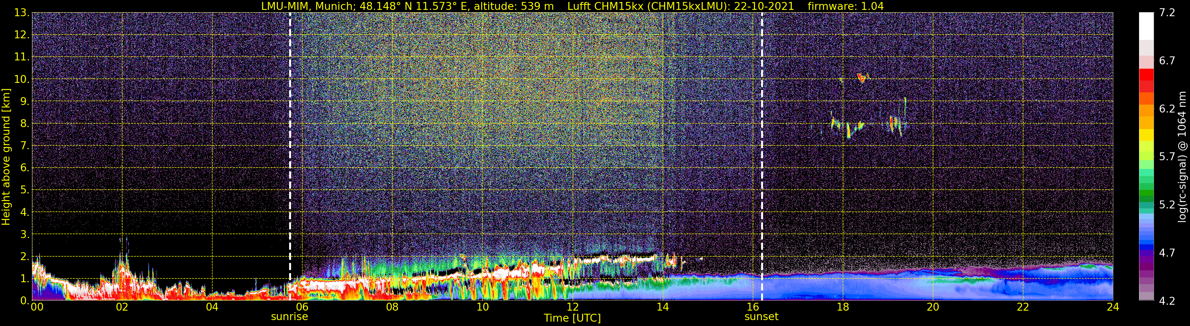Click the time axis tick label 20
Image resolution: width=1190 pixels, height=326 pixels.
(933, 307)
